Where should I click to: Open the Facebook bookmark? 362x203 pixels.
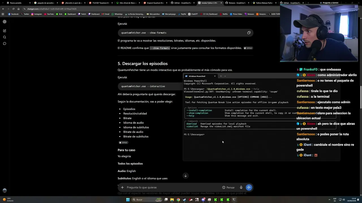(x=14, y=14)
